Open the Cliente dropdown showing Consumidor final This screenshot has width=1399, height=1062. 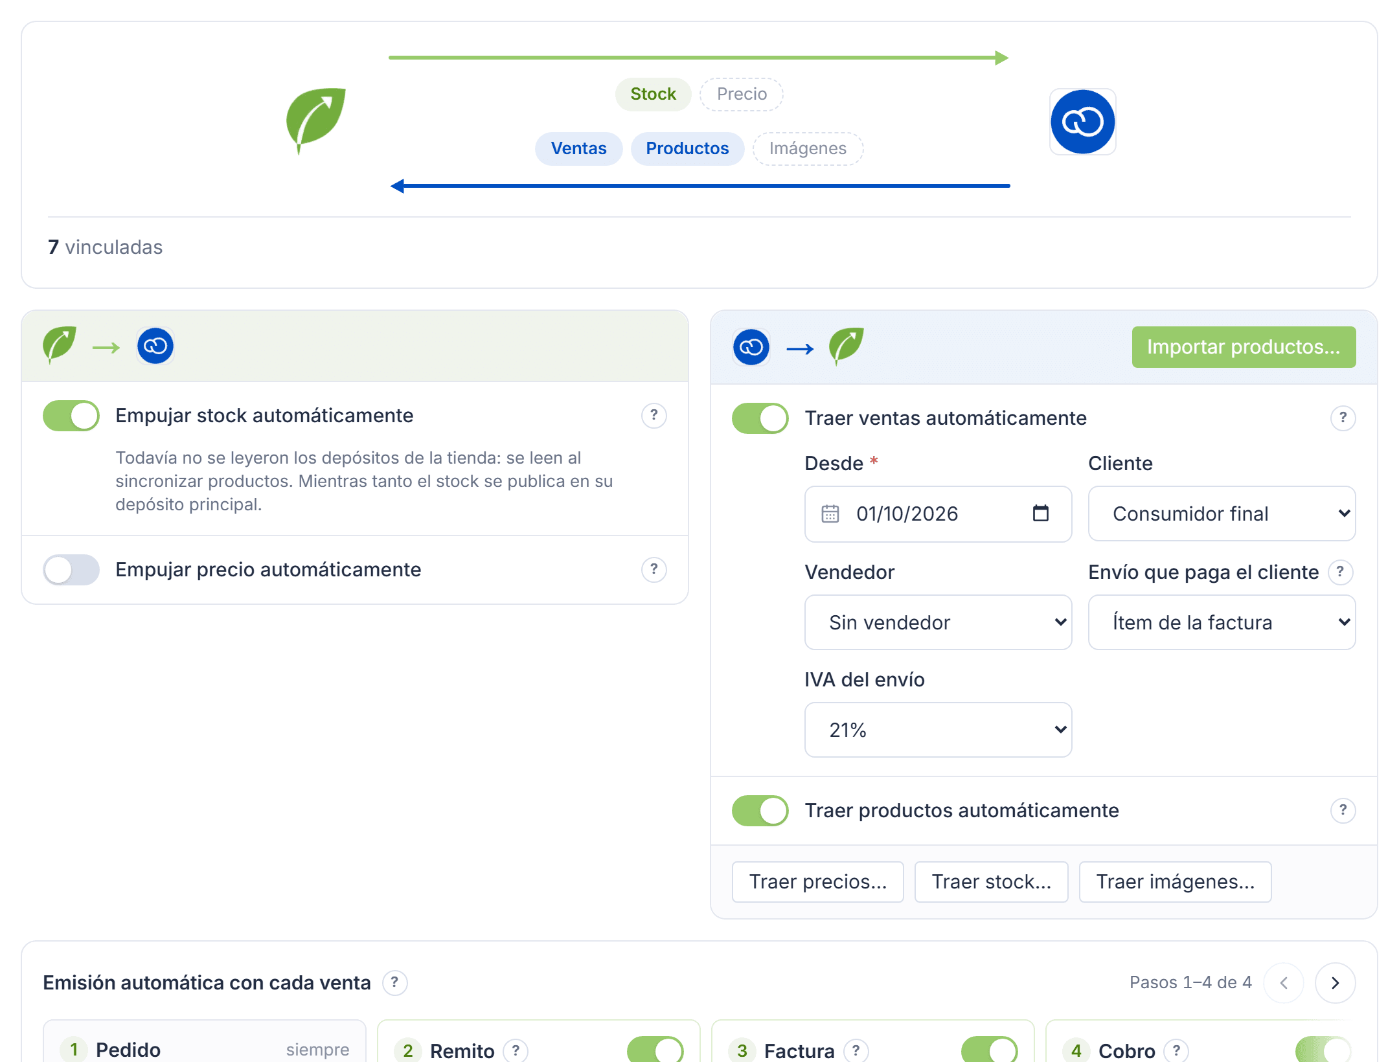tap(1222, 514)
